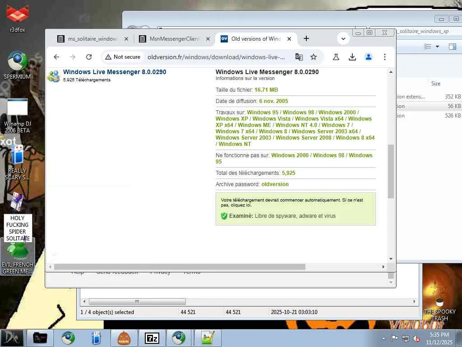Go forward in browser history
The height and width of the screenshot is (347, 462).
point(73,57)
